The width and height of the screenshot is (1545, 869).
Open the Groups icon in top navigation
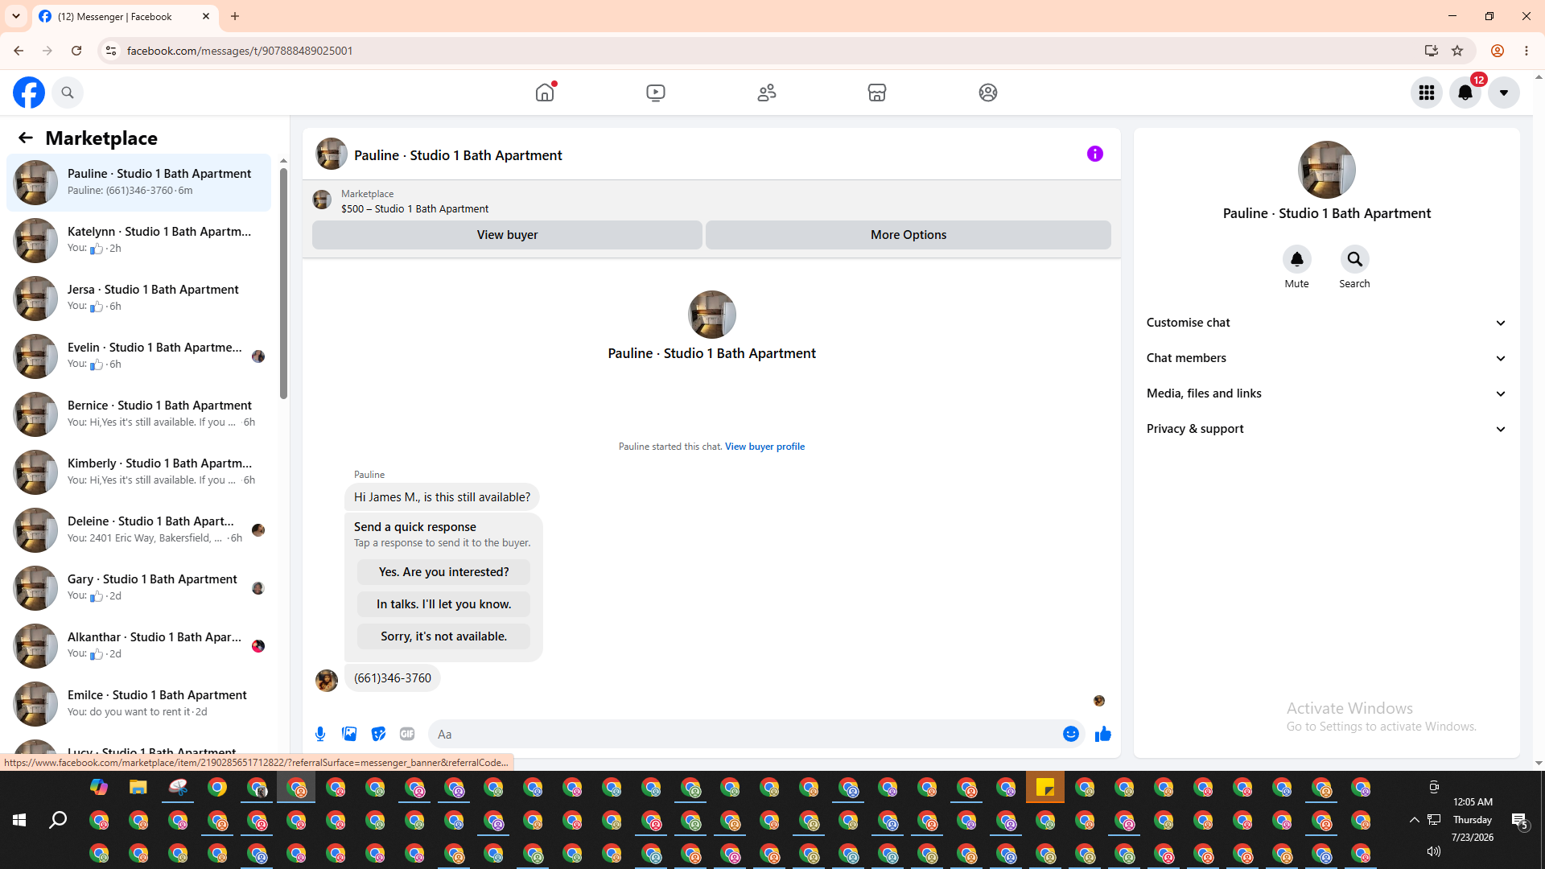988,93
